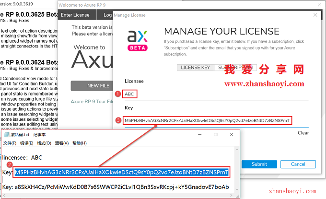
Task: Click the NEW FILE button in Welcome window
Action: pyautogui.click(x=92, y=86)
